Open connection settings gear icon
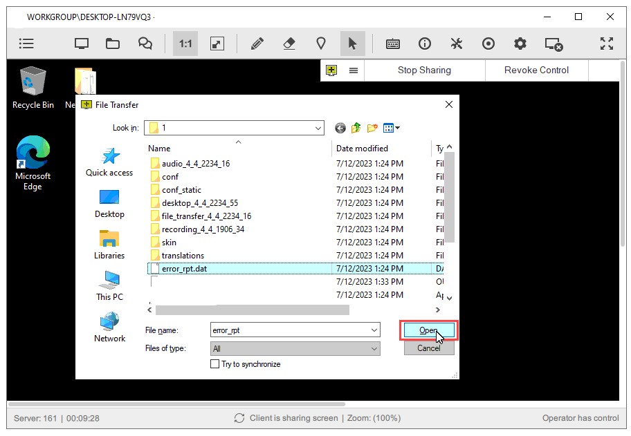The width and height of the screenshot is (631, 436). pyautogui.click(x=520, y=43)
